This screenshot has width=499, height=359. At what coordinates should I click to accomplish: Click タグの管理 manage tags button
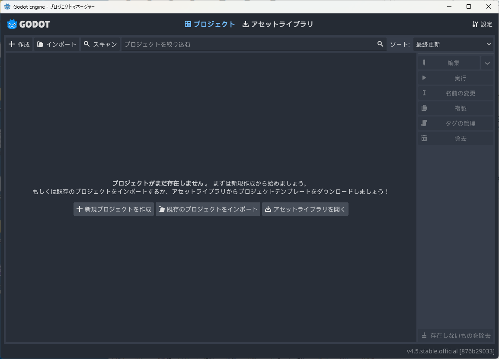[456, 123]
